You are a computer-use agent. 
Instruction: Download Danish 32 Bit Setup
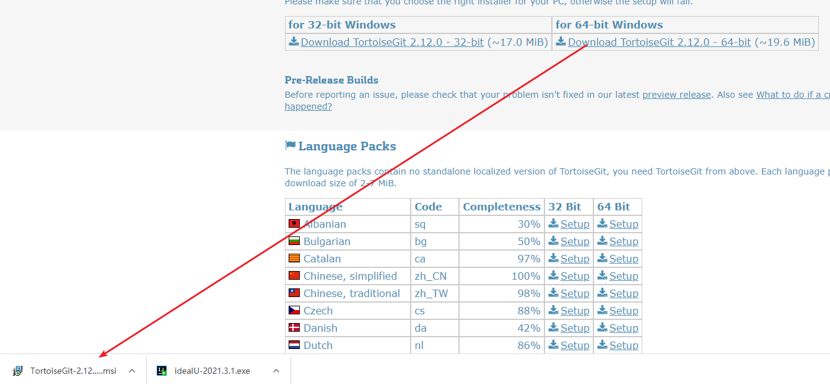(575, 328)
